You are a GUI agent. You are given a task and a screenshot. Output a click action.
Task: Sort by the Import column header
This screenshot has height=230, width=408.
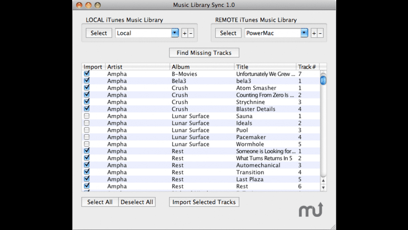tap(93, 67)
